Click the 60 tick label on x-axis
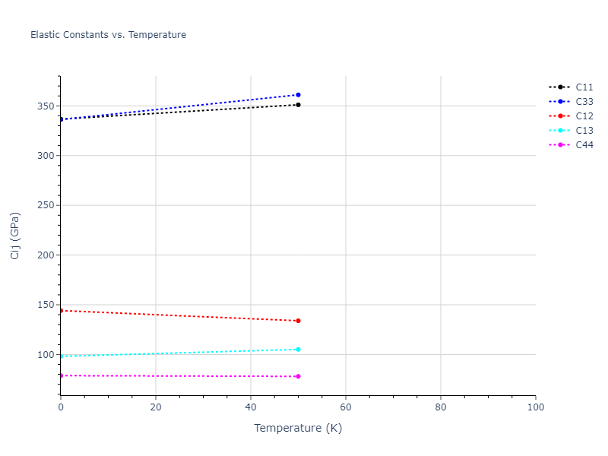This screenshot has width=608, height=456. pos(346,407)
